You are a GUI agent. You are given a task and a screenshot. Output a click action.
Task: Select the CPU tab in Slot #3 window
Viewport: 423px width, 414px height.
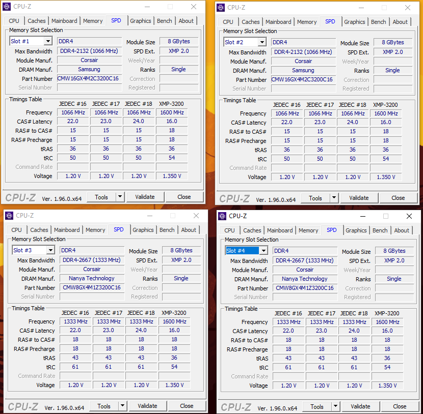[16, 230]
